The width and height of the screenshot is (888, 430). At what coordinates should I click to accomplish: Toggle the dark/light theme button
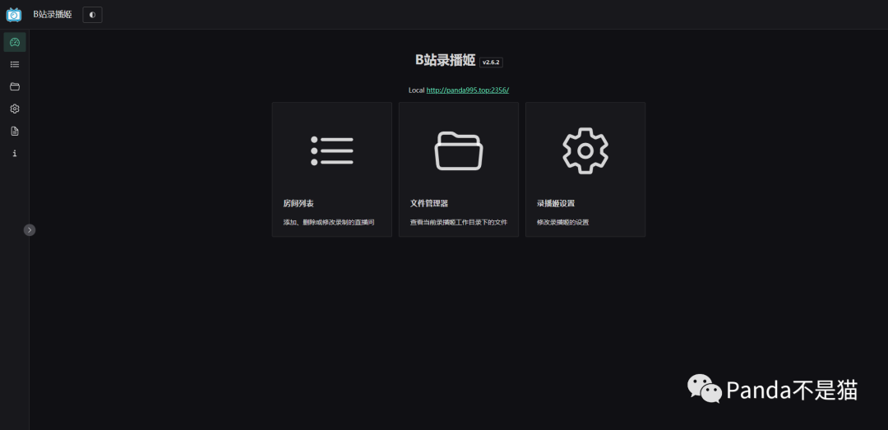92,15
